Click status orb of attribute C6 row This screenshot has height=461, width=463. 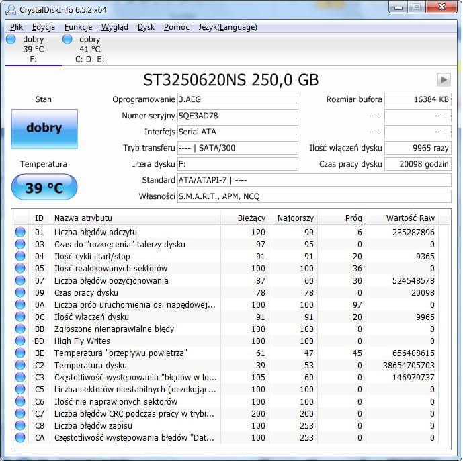20,402
